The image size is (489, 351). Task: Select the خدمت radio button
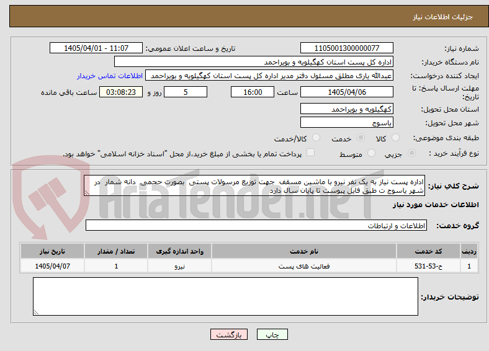click(x=361, y=138)
